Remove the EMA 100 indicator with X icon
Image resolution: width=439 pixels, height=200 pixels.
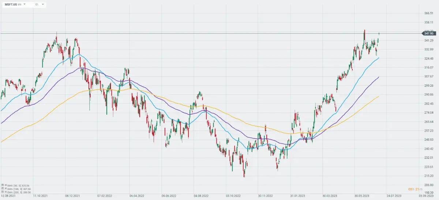[5, 188]
